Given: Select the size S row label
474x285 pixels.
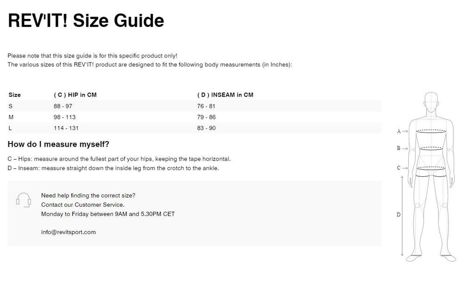Looking at the screenshot, I should pos(11,106).
